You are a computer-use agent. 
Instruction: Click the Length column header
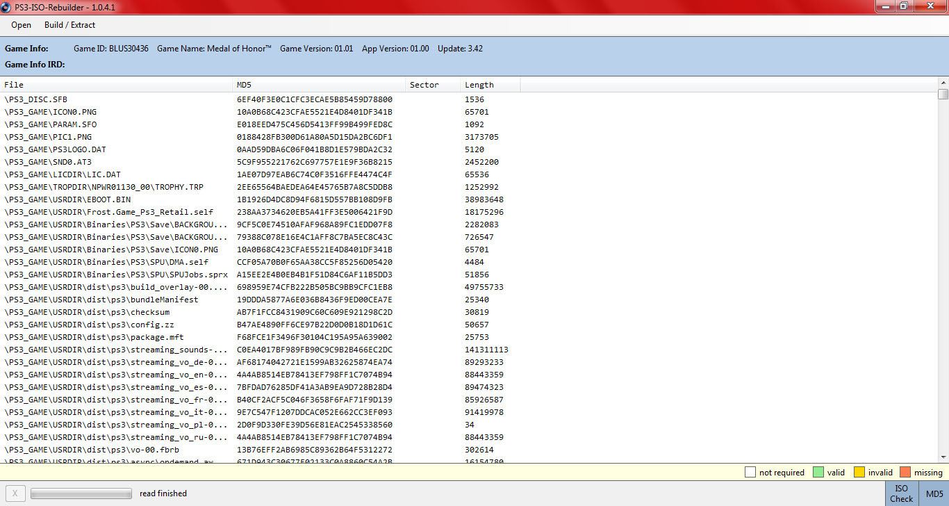pos(489,85)
